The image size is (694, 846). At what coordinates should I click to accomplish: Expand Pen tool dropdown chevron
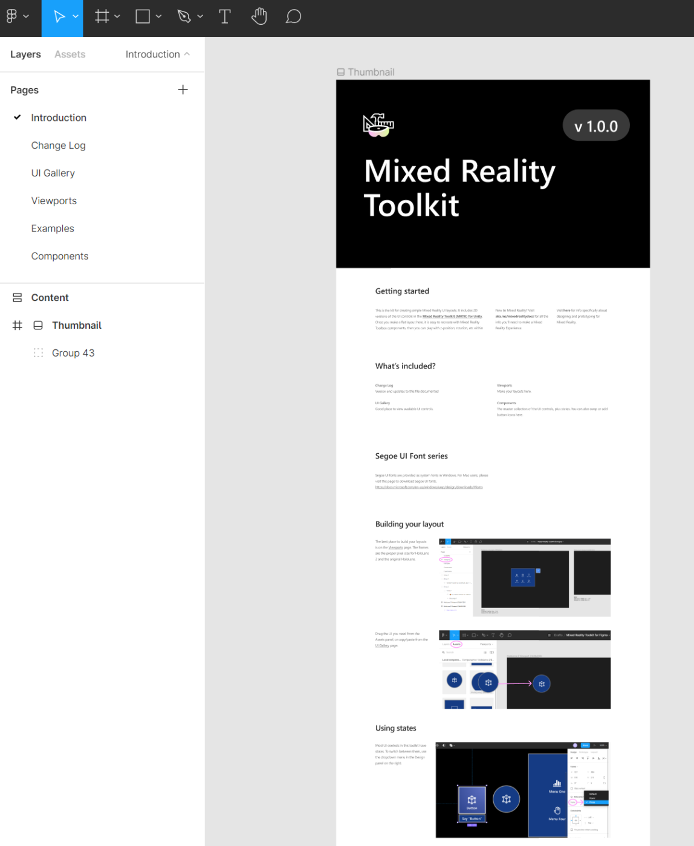(x=200, y=16)
